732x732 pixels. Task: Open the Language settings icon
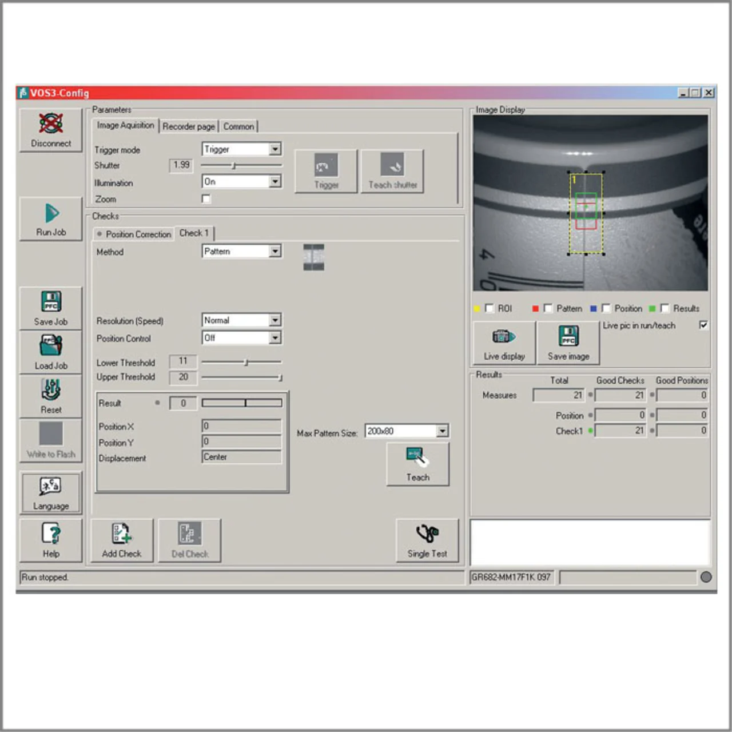click(50, 486)
